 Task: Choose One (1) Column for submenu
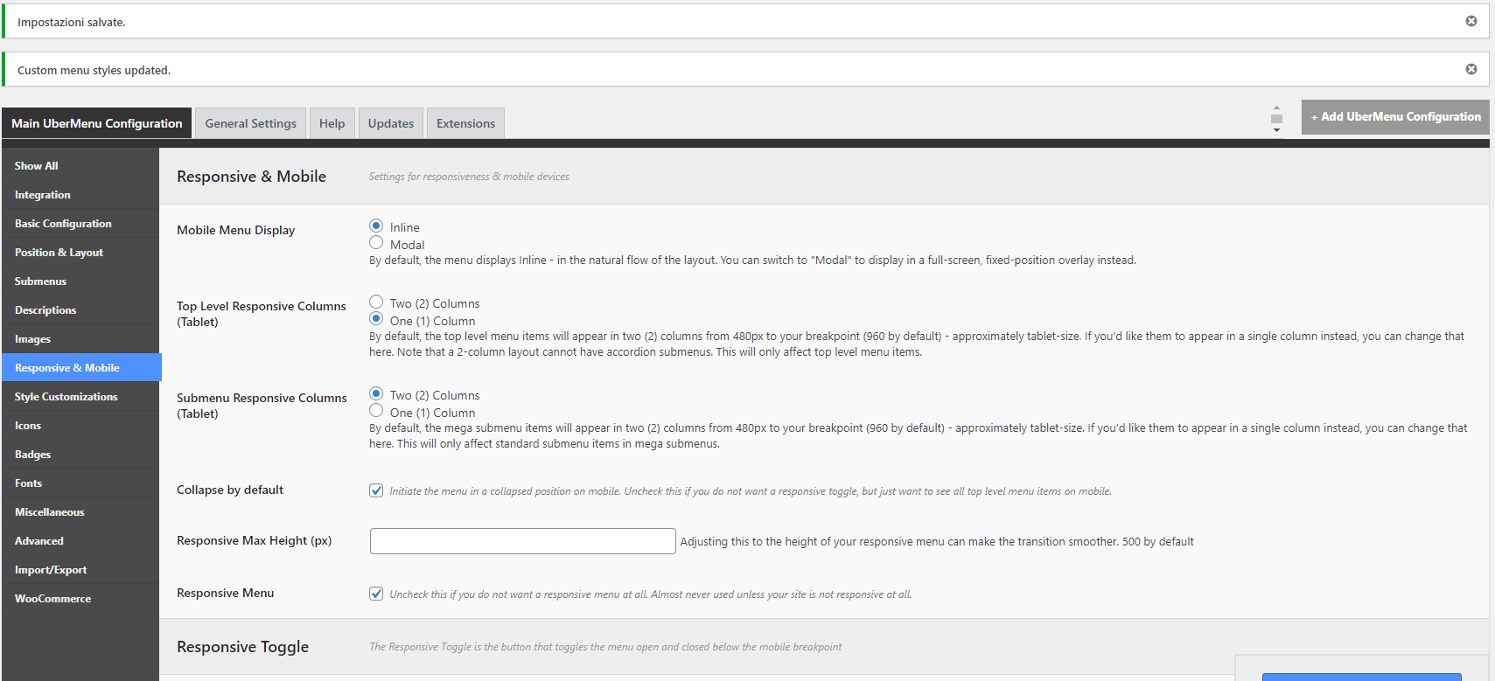376,411
